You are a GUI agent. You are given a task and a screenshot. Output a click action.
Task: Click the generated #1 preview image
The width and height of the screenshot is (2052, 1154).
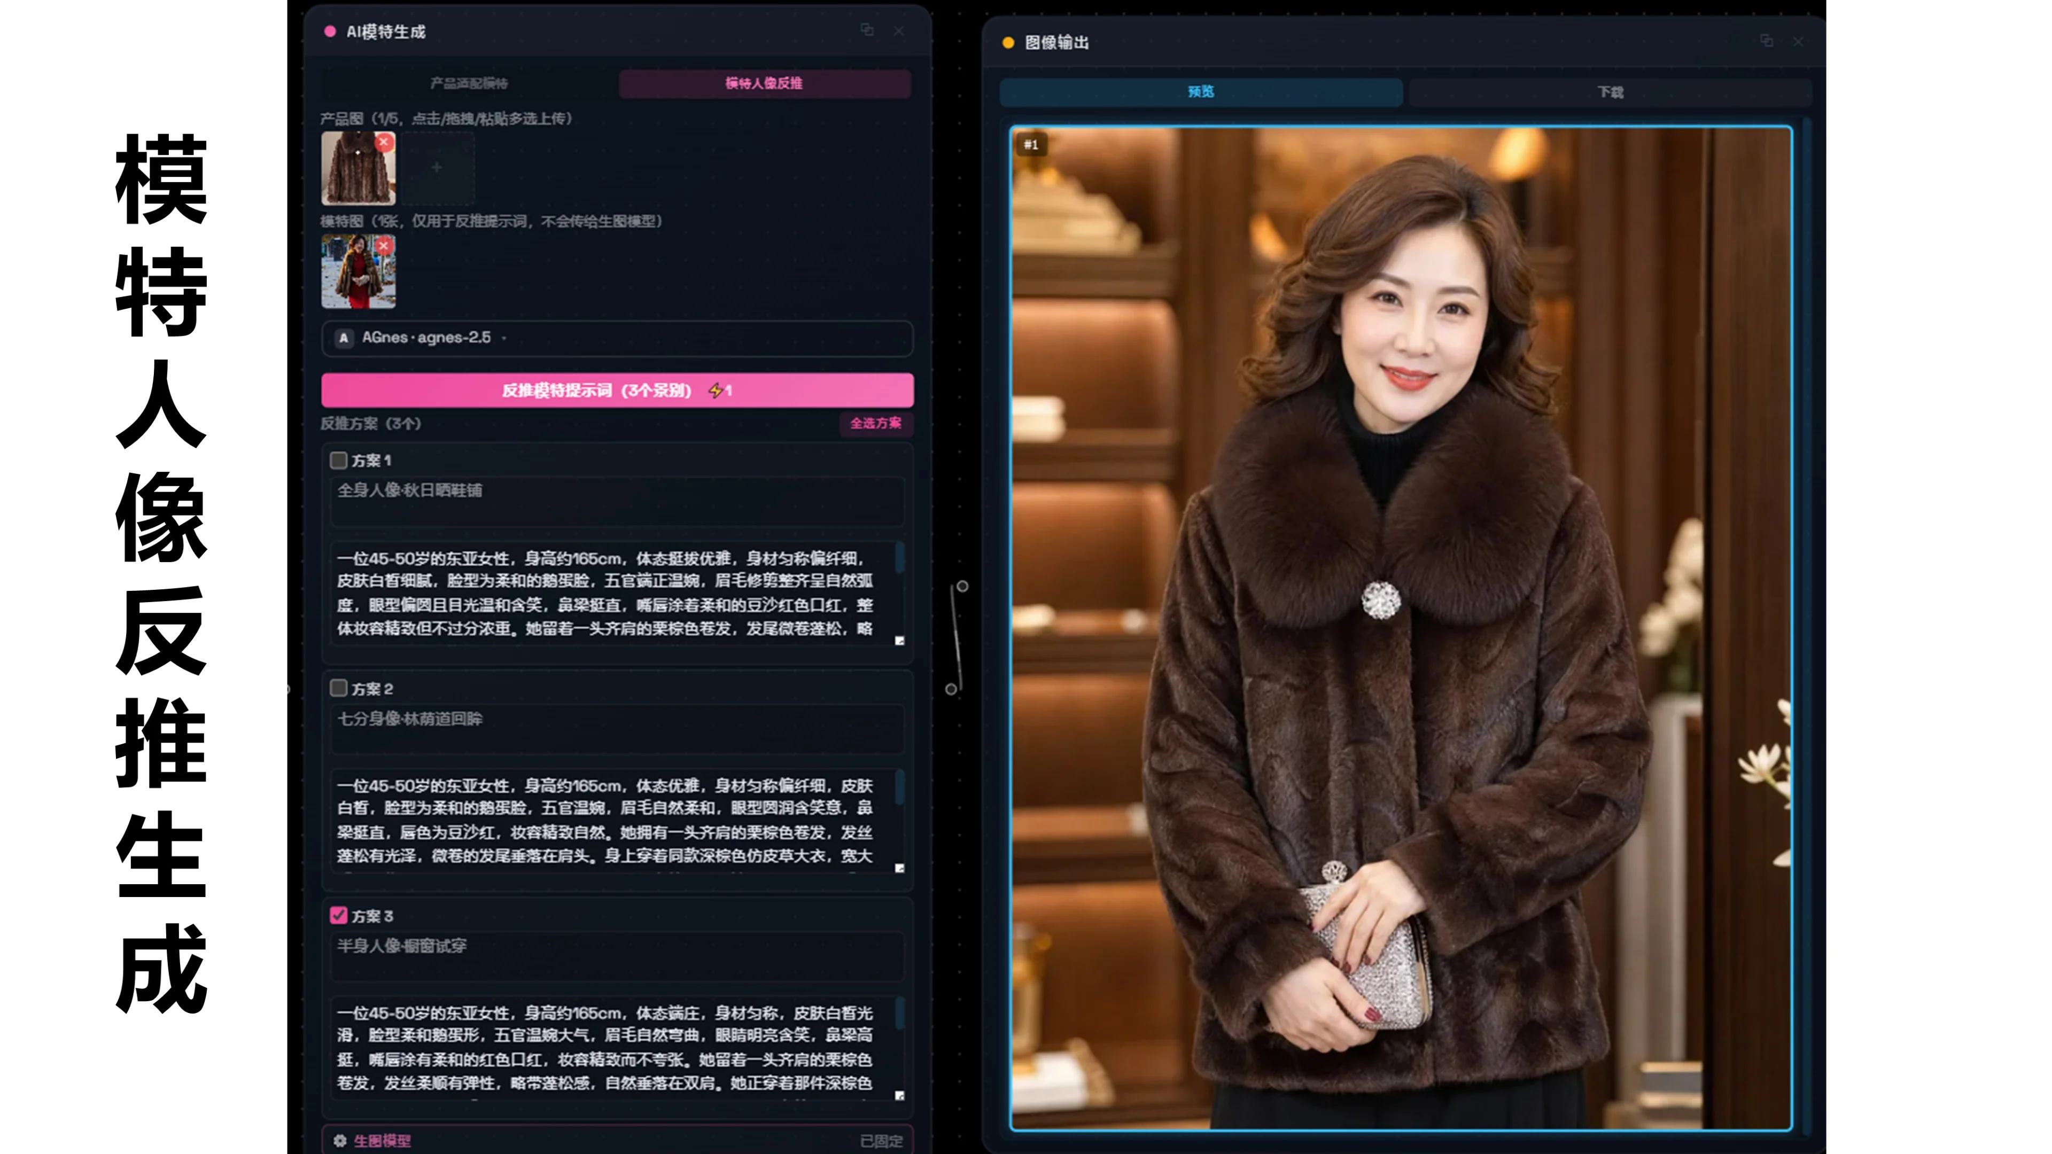tap(1401, 628)
